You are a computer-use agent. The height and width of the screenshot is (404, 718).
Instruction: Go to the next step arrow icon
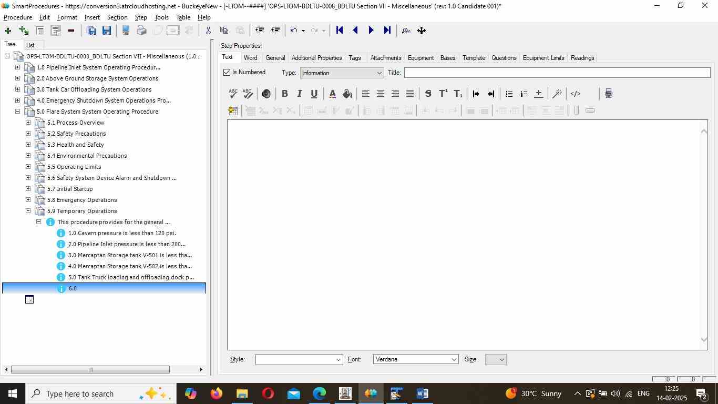[371, 31]
